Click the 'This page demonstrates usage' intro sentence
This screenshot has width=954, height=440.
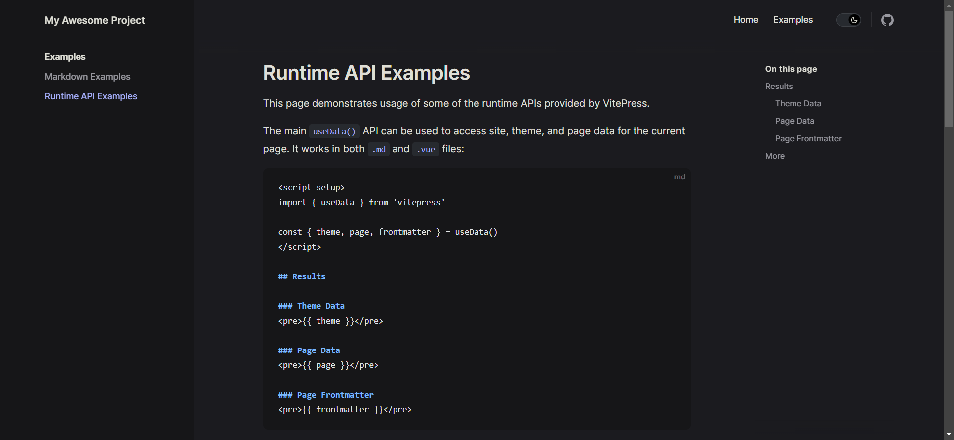[457, 103]
